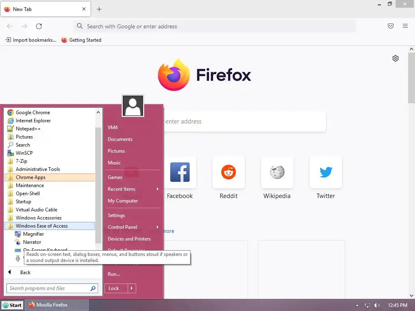Viewport: 415px width, 311px height.
Task: Open a new tab with plus button
Action: click(x=99, y=9)
